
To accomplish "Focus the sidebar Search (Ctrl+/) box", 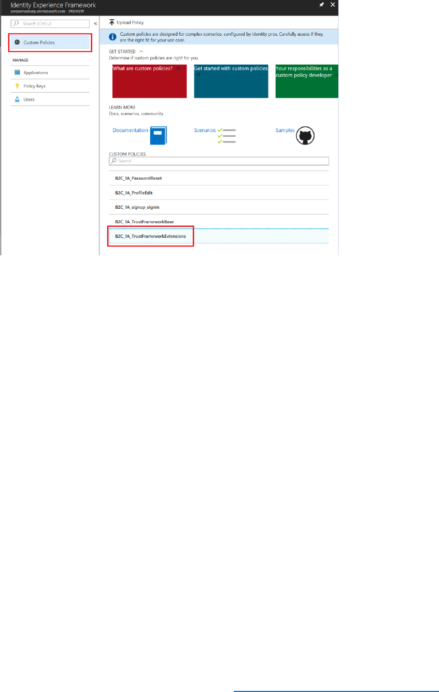I will (50, 24).
